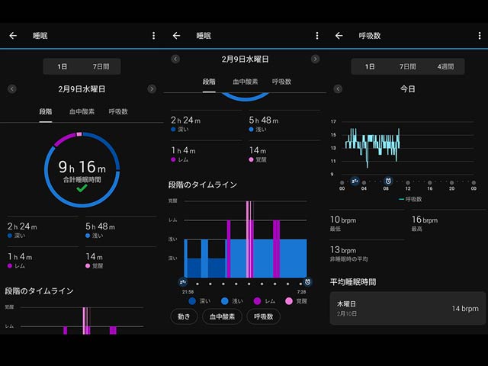Viewport: 488px width, 366px height.
Task: Tap wake alarm icon at 7:28
Action: (307, 282)
